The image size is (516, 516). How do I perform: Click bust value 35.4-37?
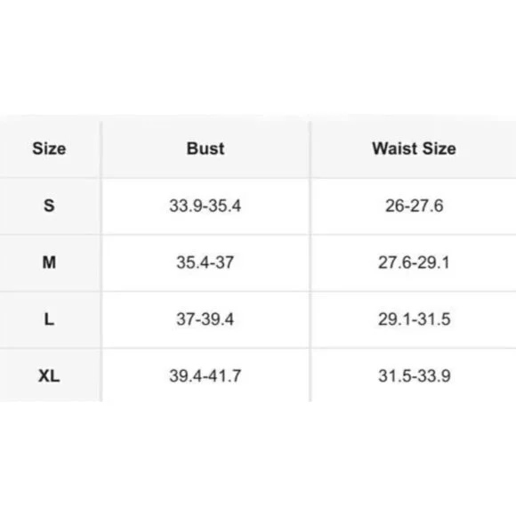(x=205, y=262)
